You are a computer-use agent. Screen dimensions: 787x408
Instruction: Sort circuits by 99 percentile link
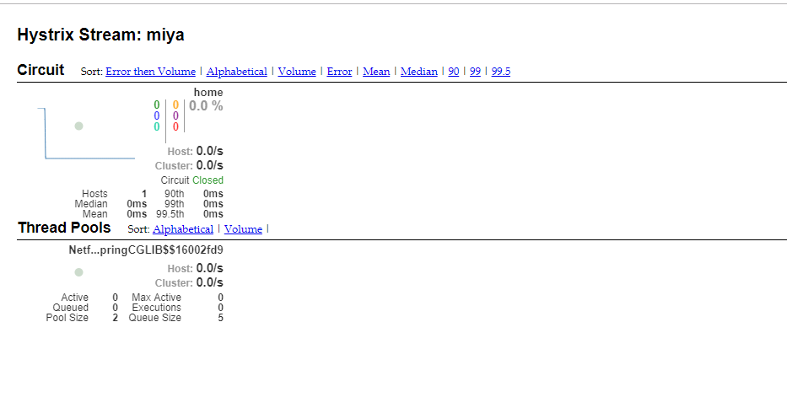tap(475, 72)
